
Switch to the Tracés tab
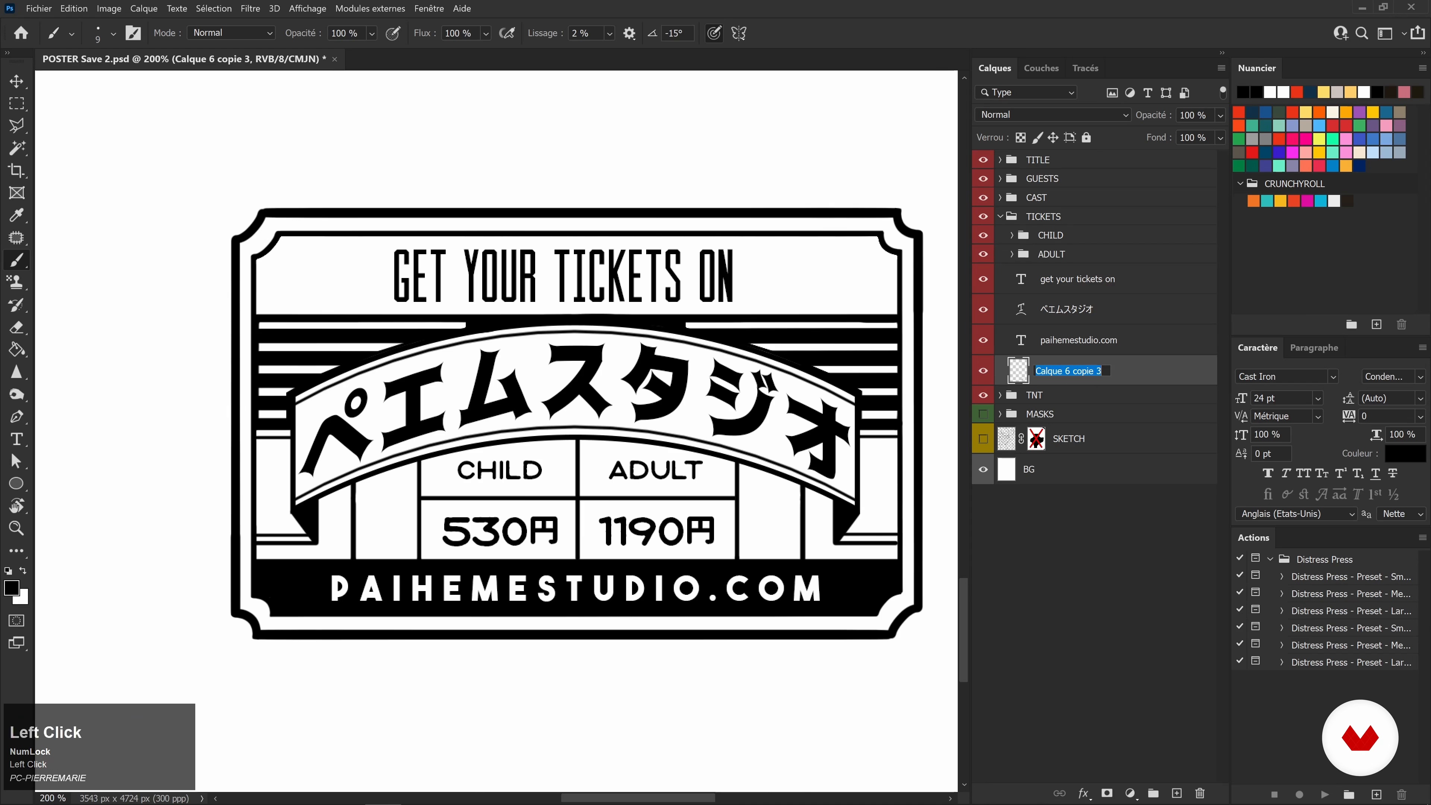coord(1085,68)
